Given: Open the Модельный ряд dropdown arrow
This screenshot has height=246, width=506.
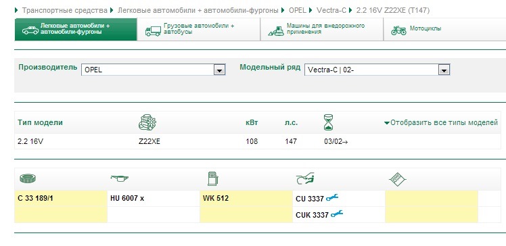Looking at the screenshot, I should pos(444,70).
